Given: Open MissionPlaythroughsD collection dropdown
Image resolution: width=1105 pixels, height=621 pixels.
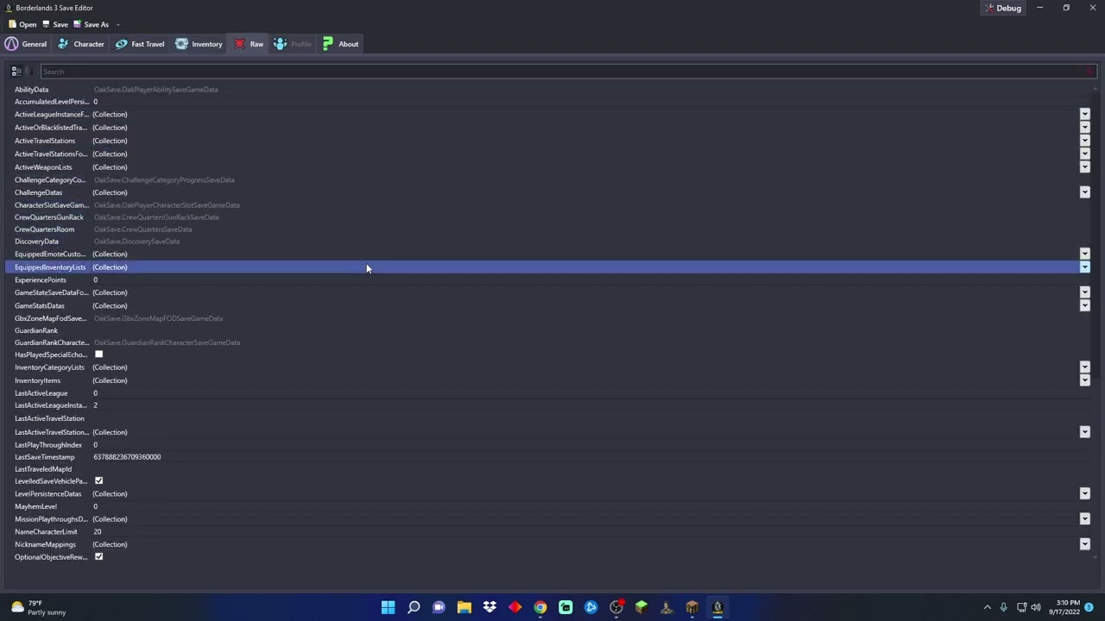Looking at the screenshot, I should [x=1084, y=519].
